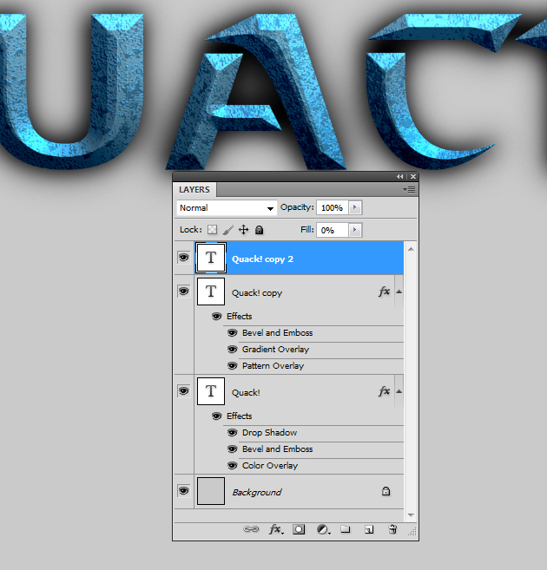
Task: Click the Delete layer trash icon
Action: 392,528
